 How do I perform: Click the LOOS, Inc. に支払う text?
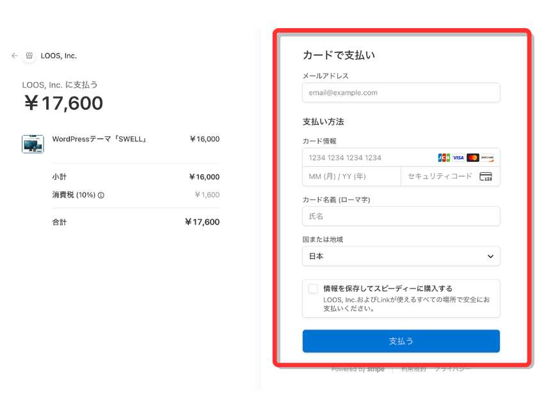(x=60, y=85)
